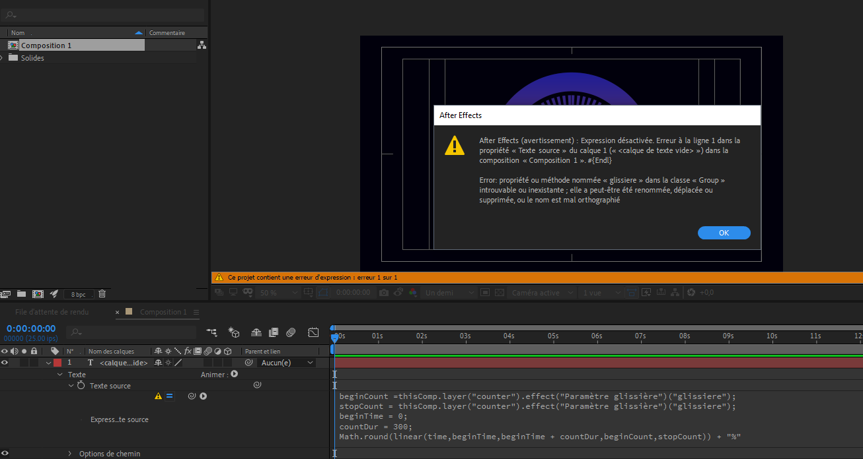Image resolution: width=863 pixels, height=459 pixels.
Task: Hide layer 1 with its eye icon
Action: (x=5, y=363)
